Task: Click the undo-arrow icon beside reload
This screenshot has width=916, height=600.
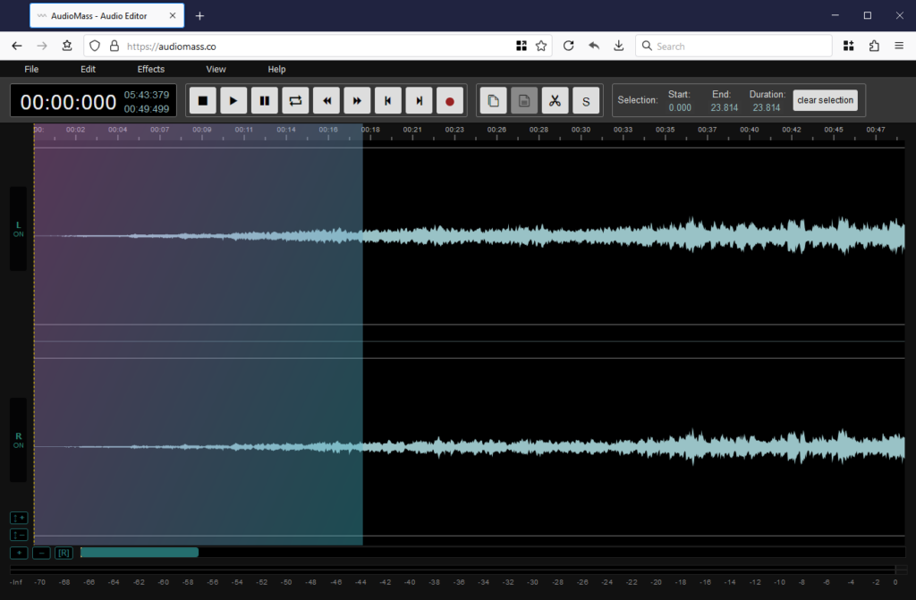Action: [x=594, y=46]
